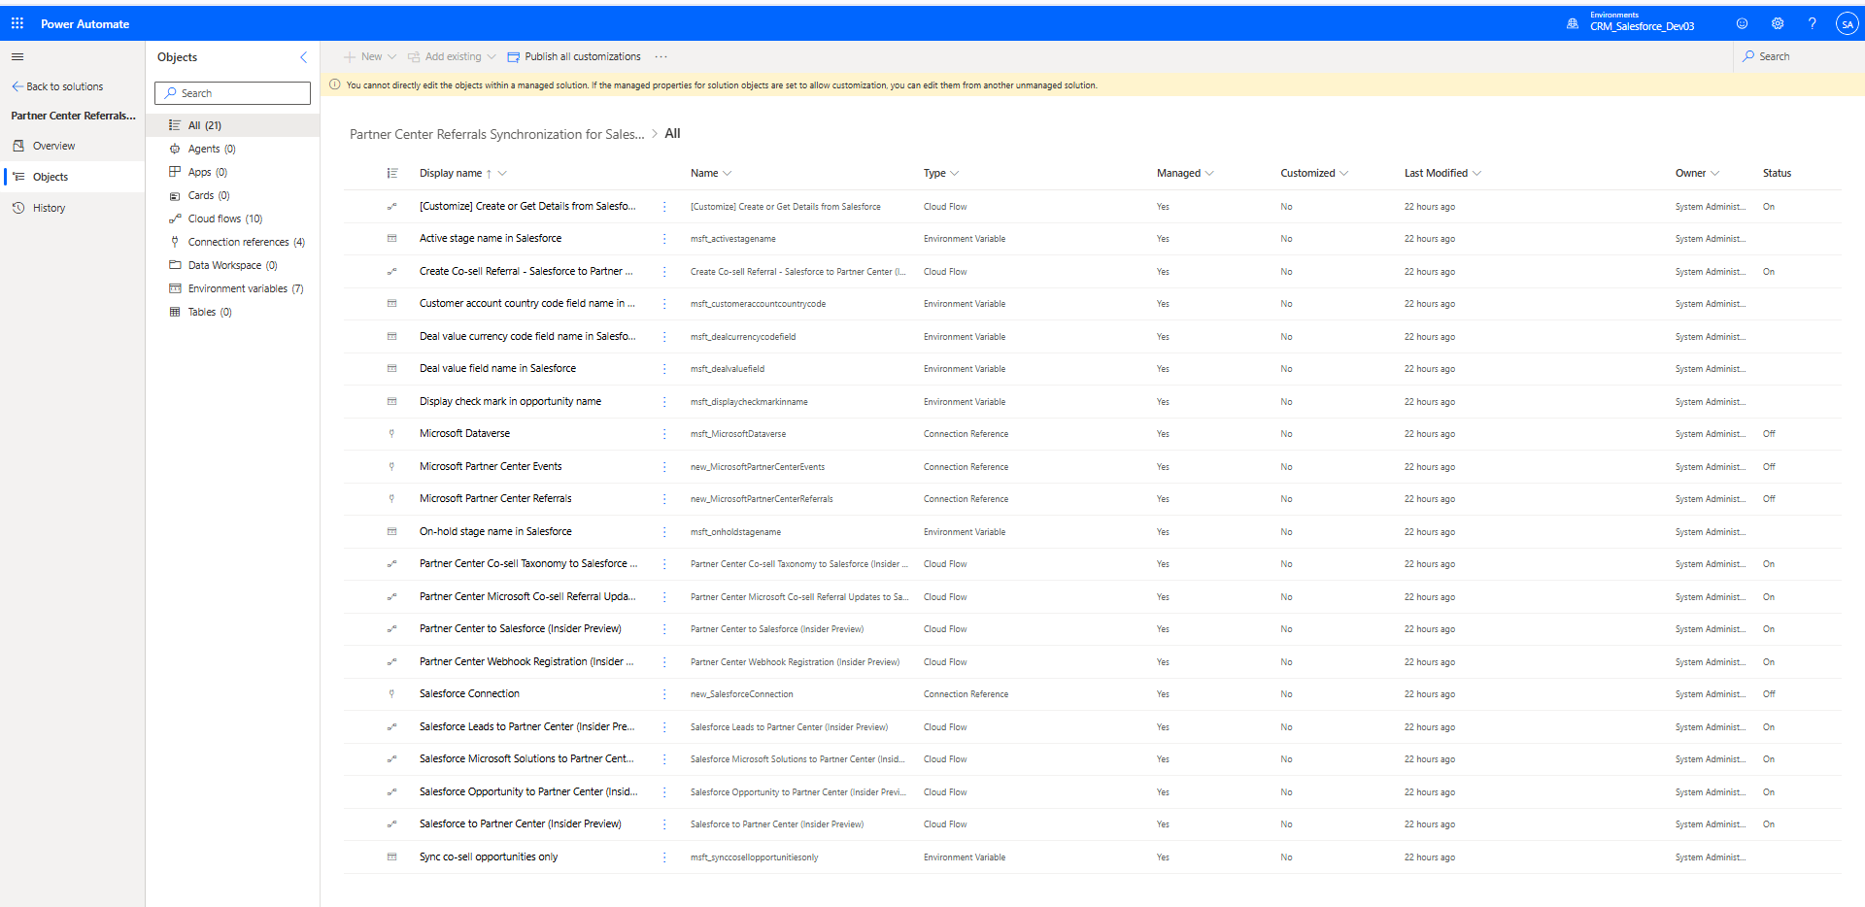This screenshot has width=1865, height=907.
Task: Open On-hold stage name in Salesforce
Action: point(495,531)
